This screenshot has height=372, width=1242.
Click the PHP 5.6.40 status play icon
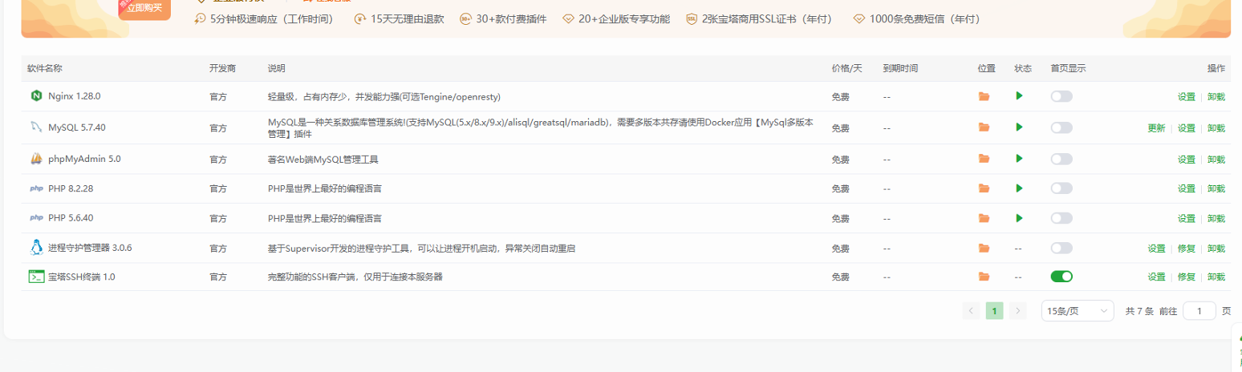(1019, 218)
